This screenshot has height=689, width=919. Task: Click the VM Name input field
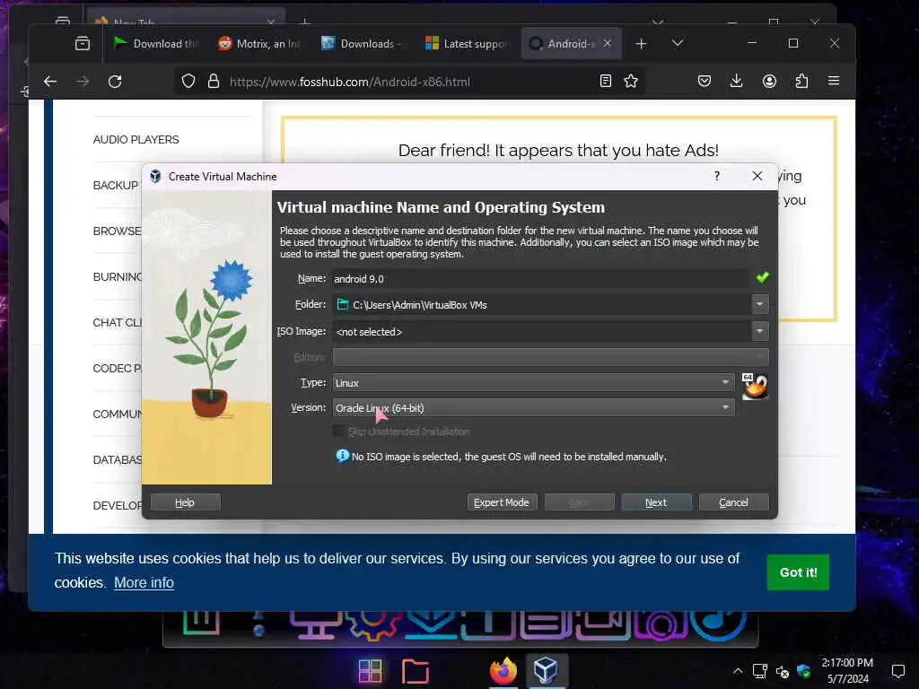(540, 279)
